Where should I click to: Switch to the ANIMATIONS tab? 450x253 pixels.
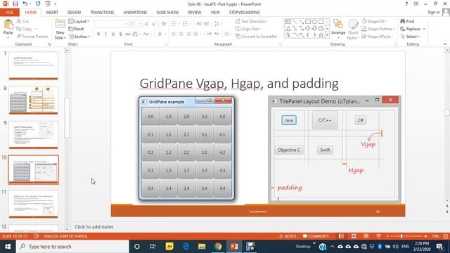(x=135, y=13)
